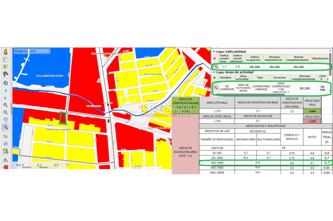Zoom to feature in Edificabilidad row
This screenshot has width=333, height=221.
coord(216,66)
